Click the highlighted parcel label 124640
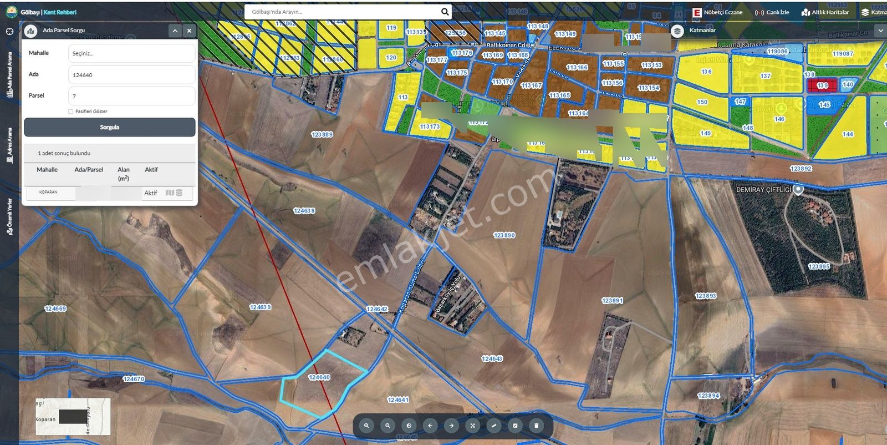This screenshot has height=445, width=887. (319, 377)
